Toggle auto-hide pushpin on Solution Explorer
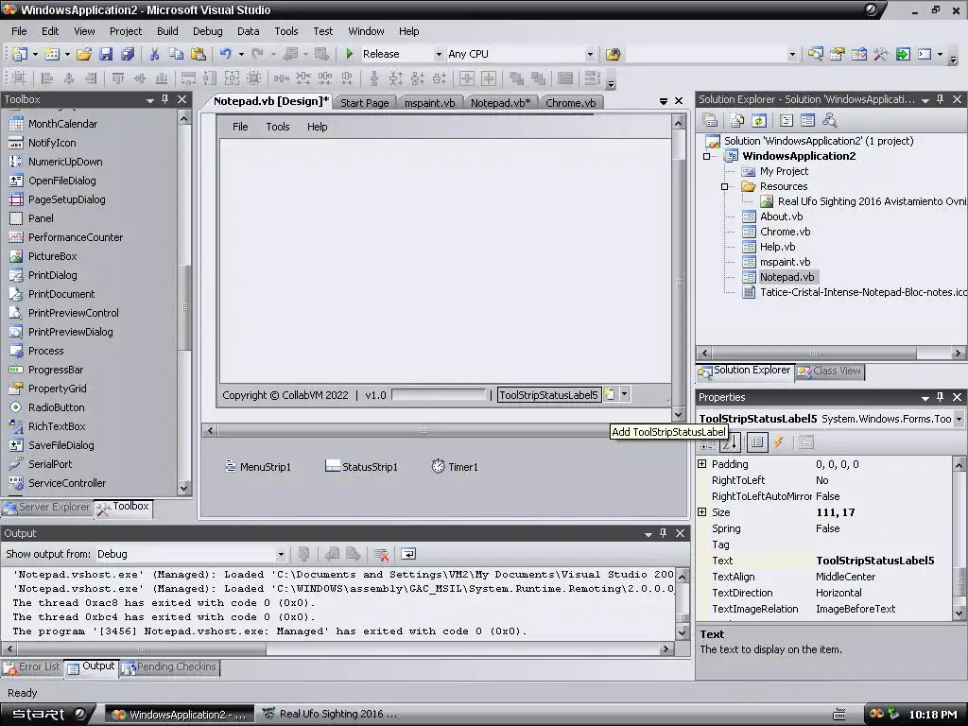The image size is (968, 726). click(x=941, y=99)
